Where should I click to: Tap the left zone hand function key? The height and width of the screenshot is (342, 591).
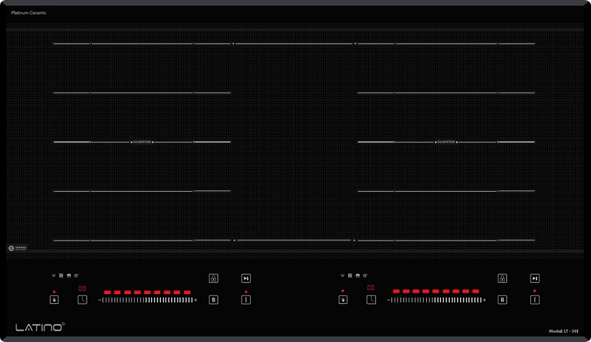pos(55,300)
